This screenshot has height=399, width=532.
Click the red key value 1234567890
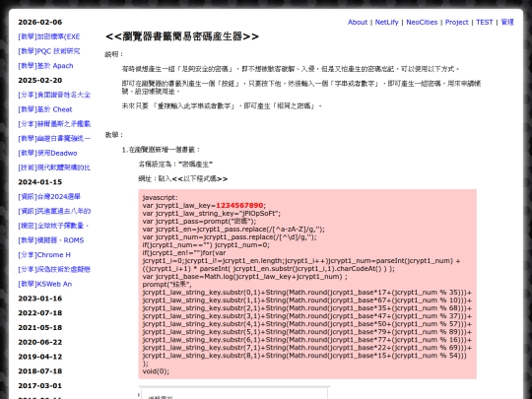239,206
